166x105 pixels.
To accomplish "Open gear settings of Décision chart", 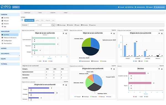I will pyautogui.click(x=159, y=69).
